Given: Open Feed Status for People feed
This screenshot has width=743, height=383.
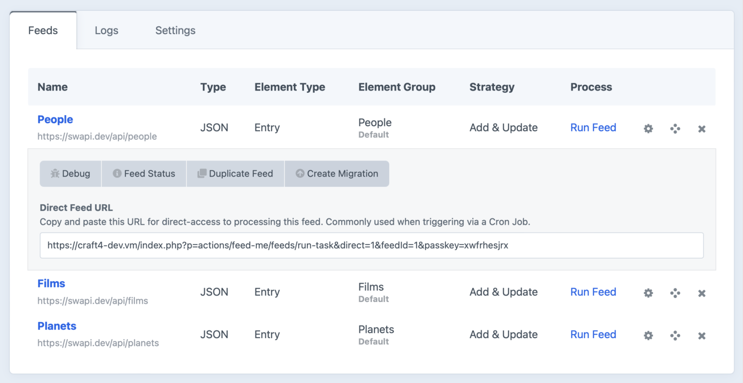Looking at the screenshot, I should click(x=144, y=174).
